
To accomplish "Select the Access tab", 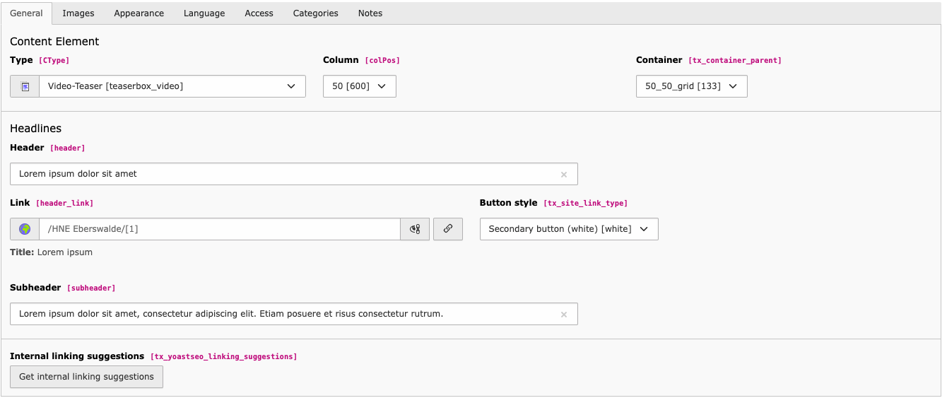I will (x=259, y=13).
